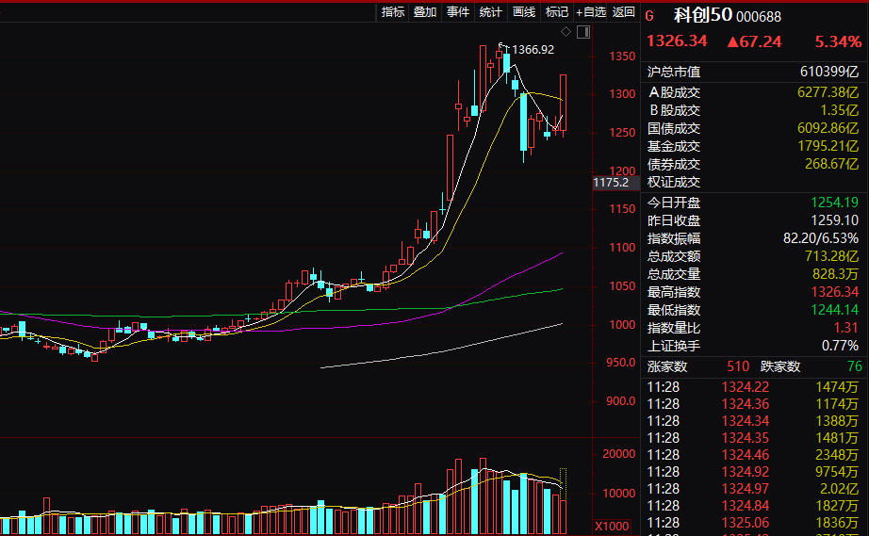This screenshot has width=869, height=536.
Task: Click the 标记 mark button
Action: (x=557, y=12)
